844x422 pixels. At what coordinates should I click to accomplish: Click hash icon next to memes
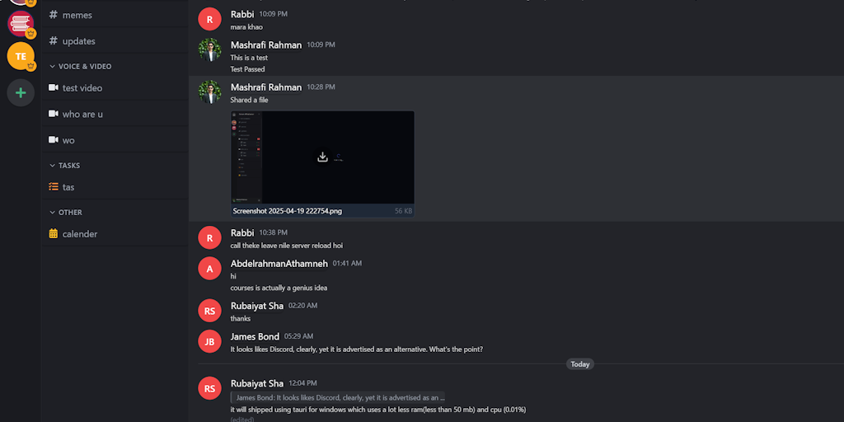click(54, 15)
